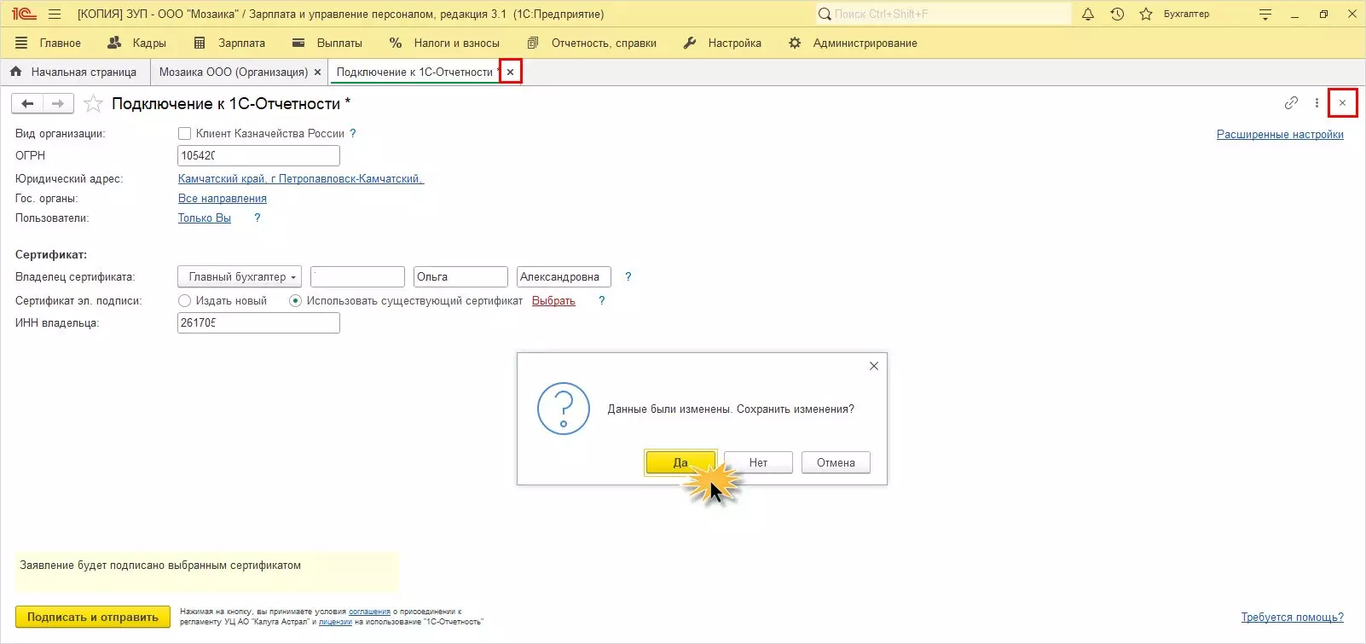The image size is (1366, 644).
Task: Click the Бухгалтер user name
Action: (1186, 15)
